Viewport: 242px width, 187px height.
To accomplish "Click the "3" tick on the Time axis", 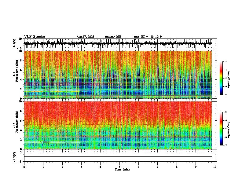I will click(81, 167).
